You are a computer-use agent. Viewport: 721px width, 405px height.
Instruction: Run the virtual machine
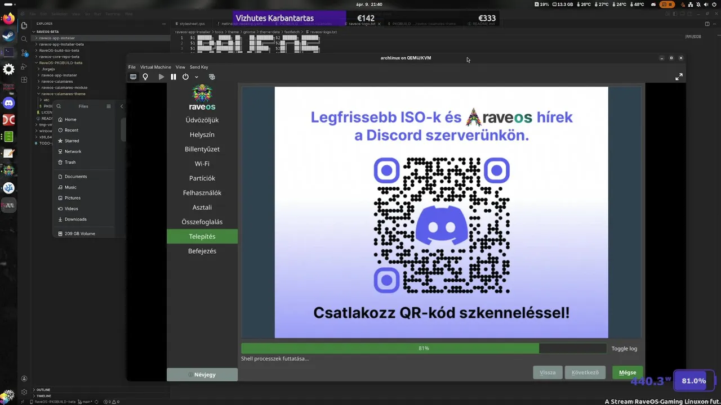coord(161,76)
